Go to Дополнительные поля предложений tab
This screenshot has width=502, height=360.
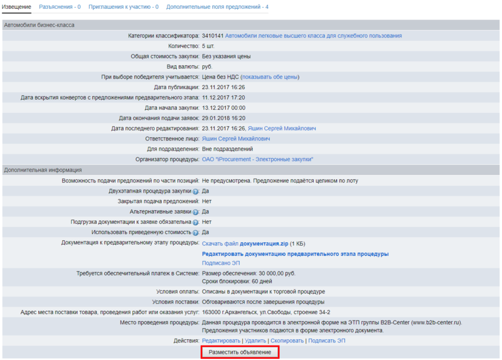(217, 7)
